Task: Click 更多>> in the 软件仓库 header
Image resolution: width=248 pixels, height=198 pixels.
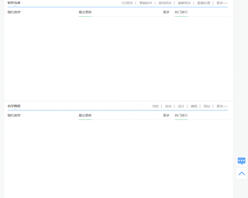Action: (x=222, y=3)
